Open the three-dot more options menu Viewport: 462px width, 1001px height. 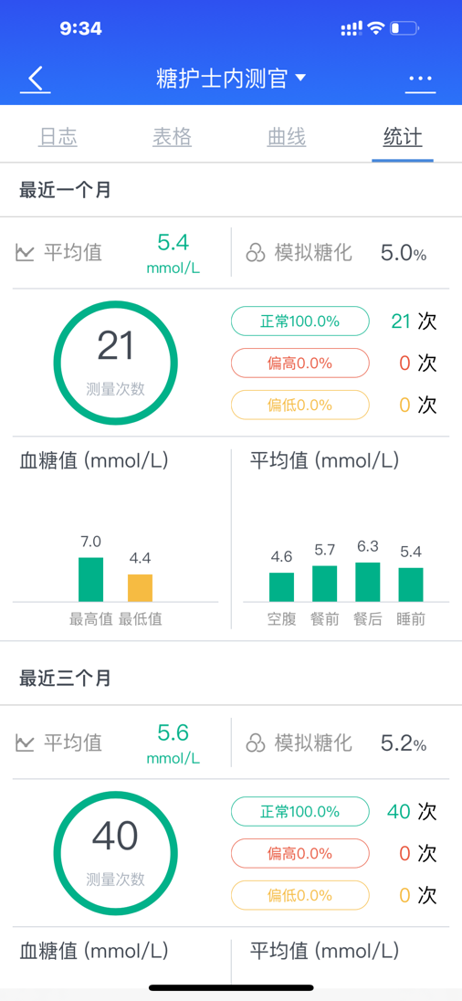[x=421, y=79]
